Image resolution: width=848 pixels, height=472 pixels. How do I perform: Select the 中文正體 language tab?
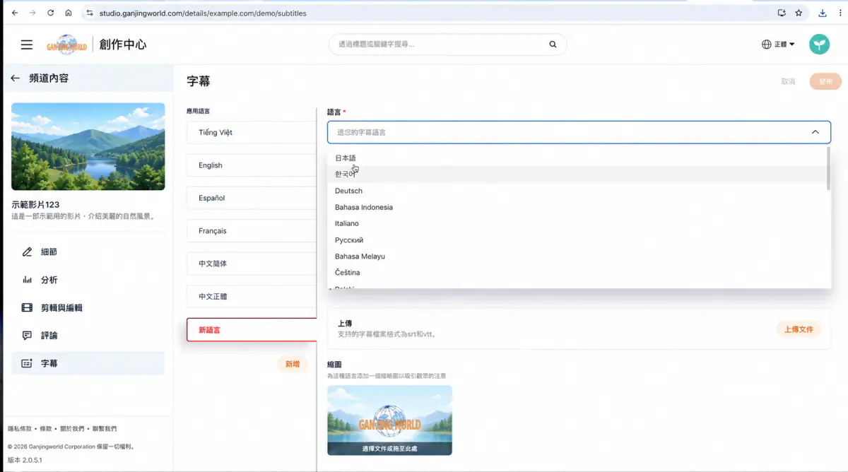(x=252, y=297)
